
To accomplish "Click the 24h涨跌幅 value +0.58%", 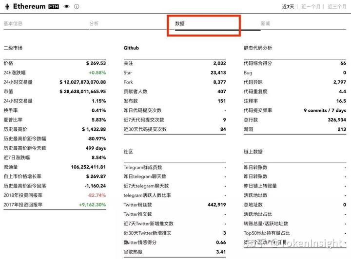I will click(x=97, y=73).
